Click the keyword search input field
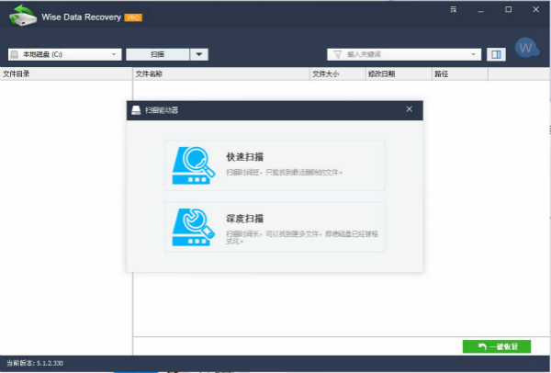This screenshot has height=373, width=551. [x=404, y=54]
